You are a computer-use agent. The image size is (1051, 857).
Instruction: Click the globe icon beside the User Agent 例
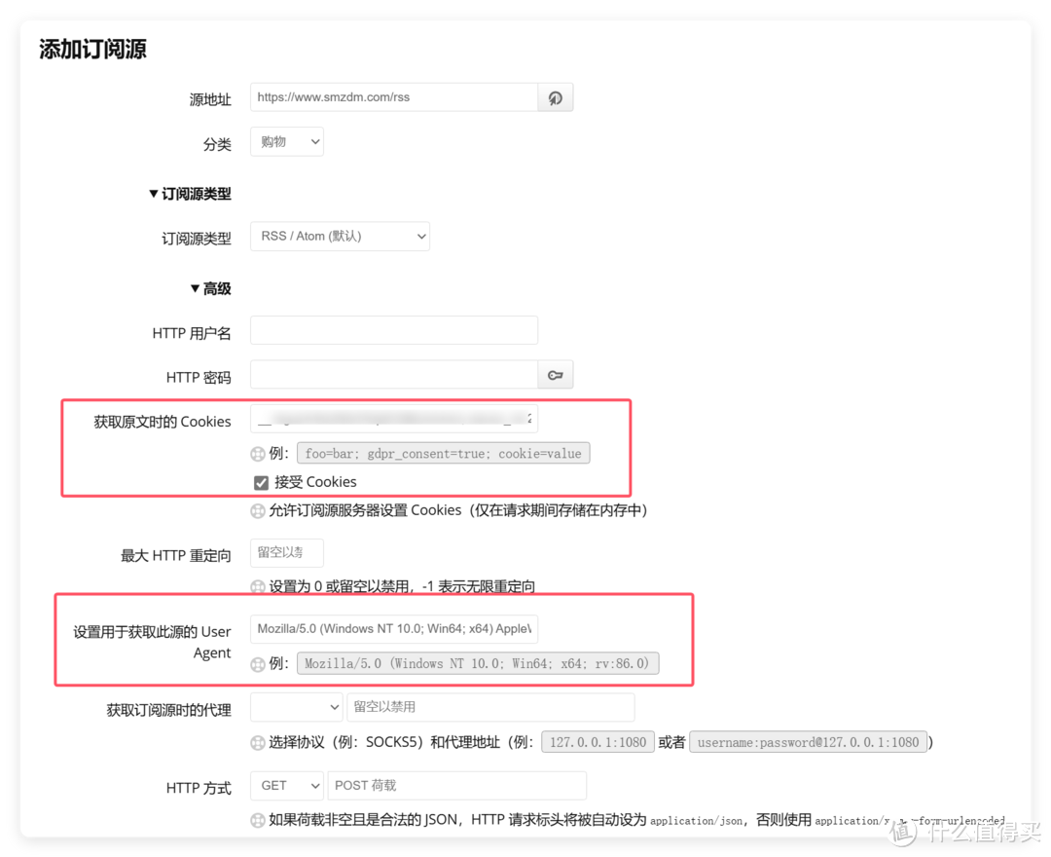click(257, 662)
